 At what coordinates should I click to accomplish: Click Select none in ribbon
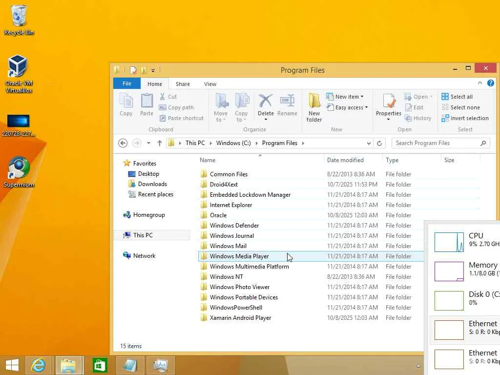pyautogui.click(x=461, y=107)
